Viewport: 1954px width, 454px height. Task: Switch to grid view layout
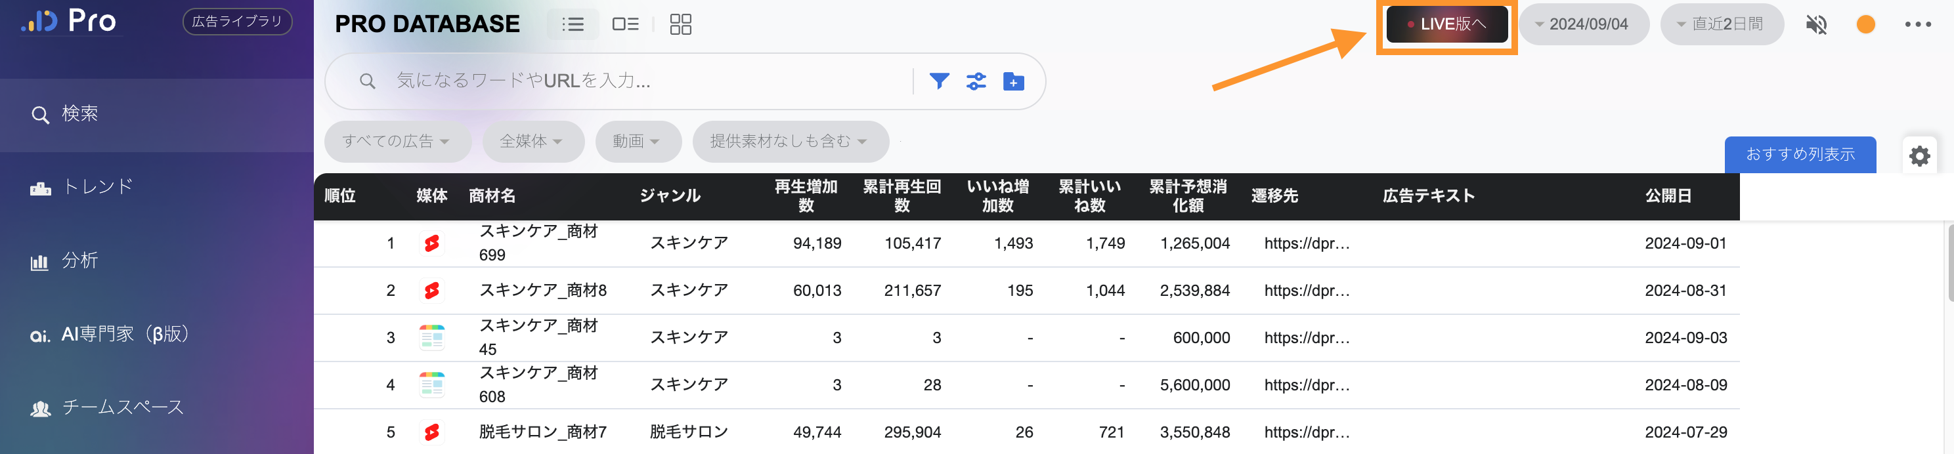(x=680, y=24)
